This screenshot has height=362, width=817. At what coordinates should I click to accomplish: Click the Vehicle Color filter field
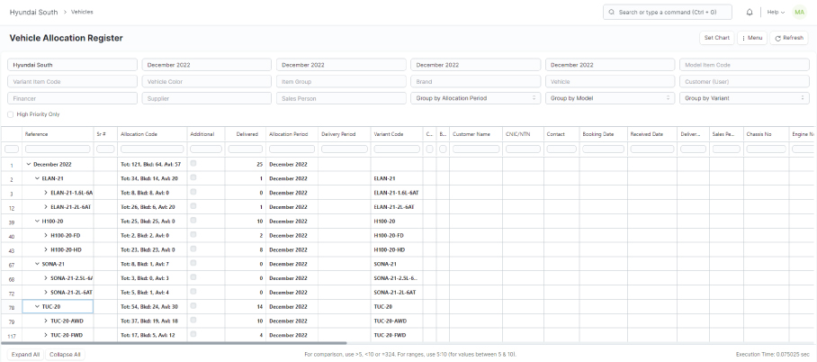tap(206, 81)
